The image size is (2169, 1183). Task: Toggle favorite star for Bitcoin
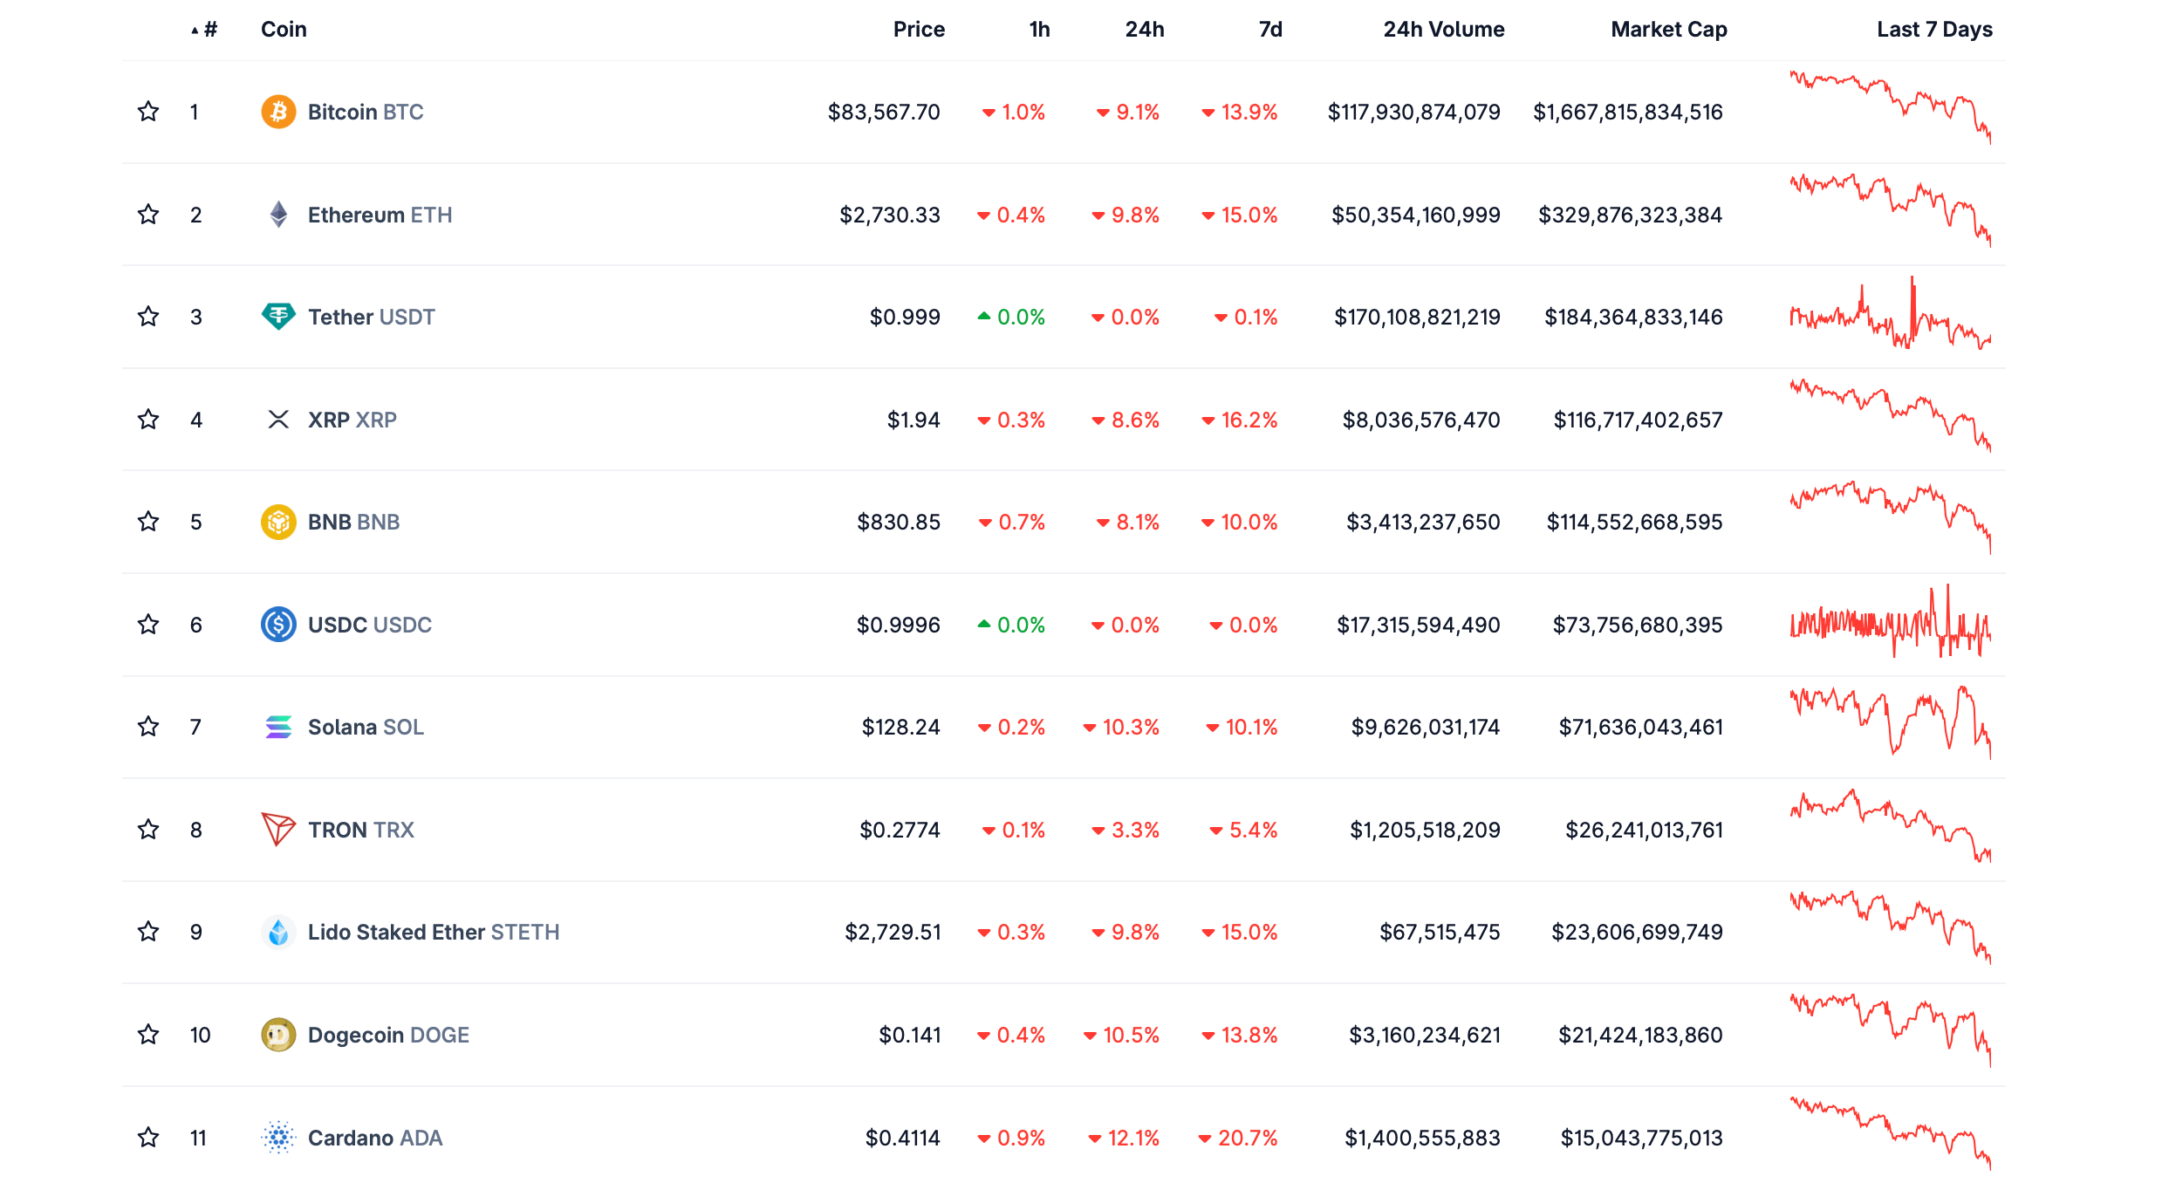coord(148,112)
